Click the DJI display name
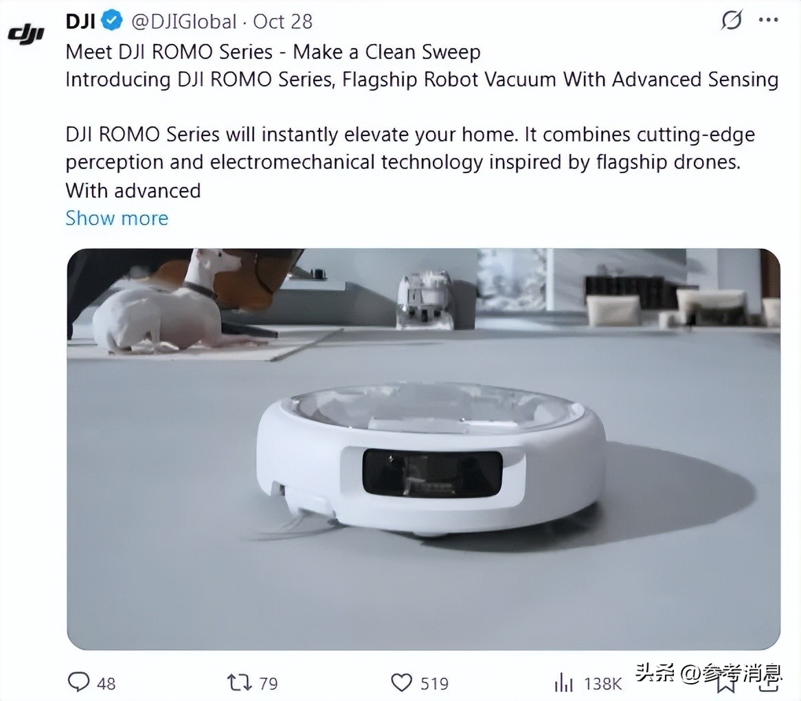Image resolution: width=801 pixels, height=701 pixels. 80,21
